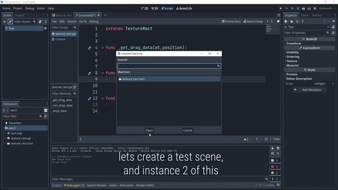Expand the Material section
Image resolution: width=338 pixels, height=190 pixels.
pos(292,65)
